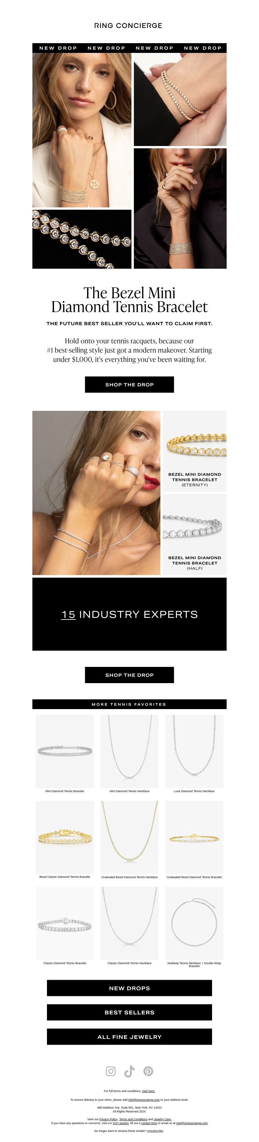Open the TikTok social icon

click(129, 1071)
